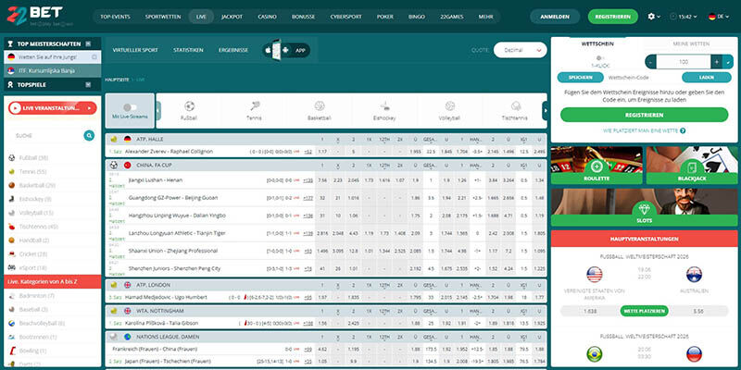Select ITF. Kursumlijska Banja championship
The height and width of the screenshot is (370, 741).
click(53, 71)
